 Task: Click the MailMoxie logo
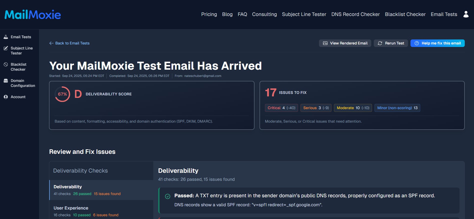tap(33, 15)
